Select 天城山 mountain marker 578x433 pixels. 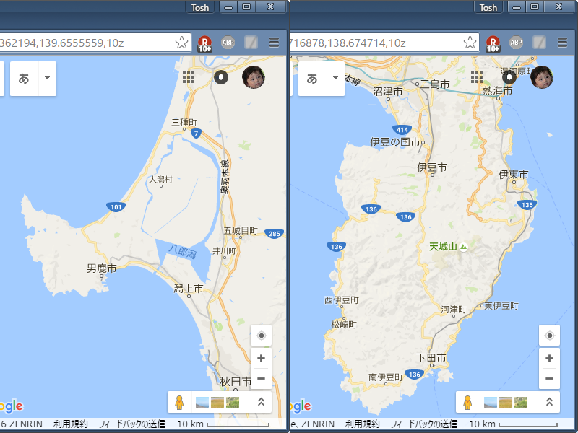463,247
